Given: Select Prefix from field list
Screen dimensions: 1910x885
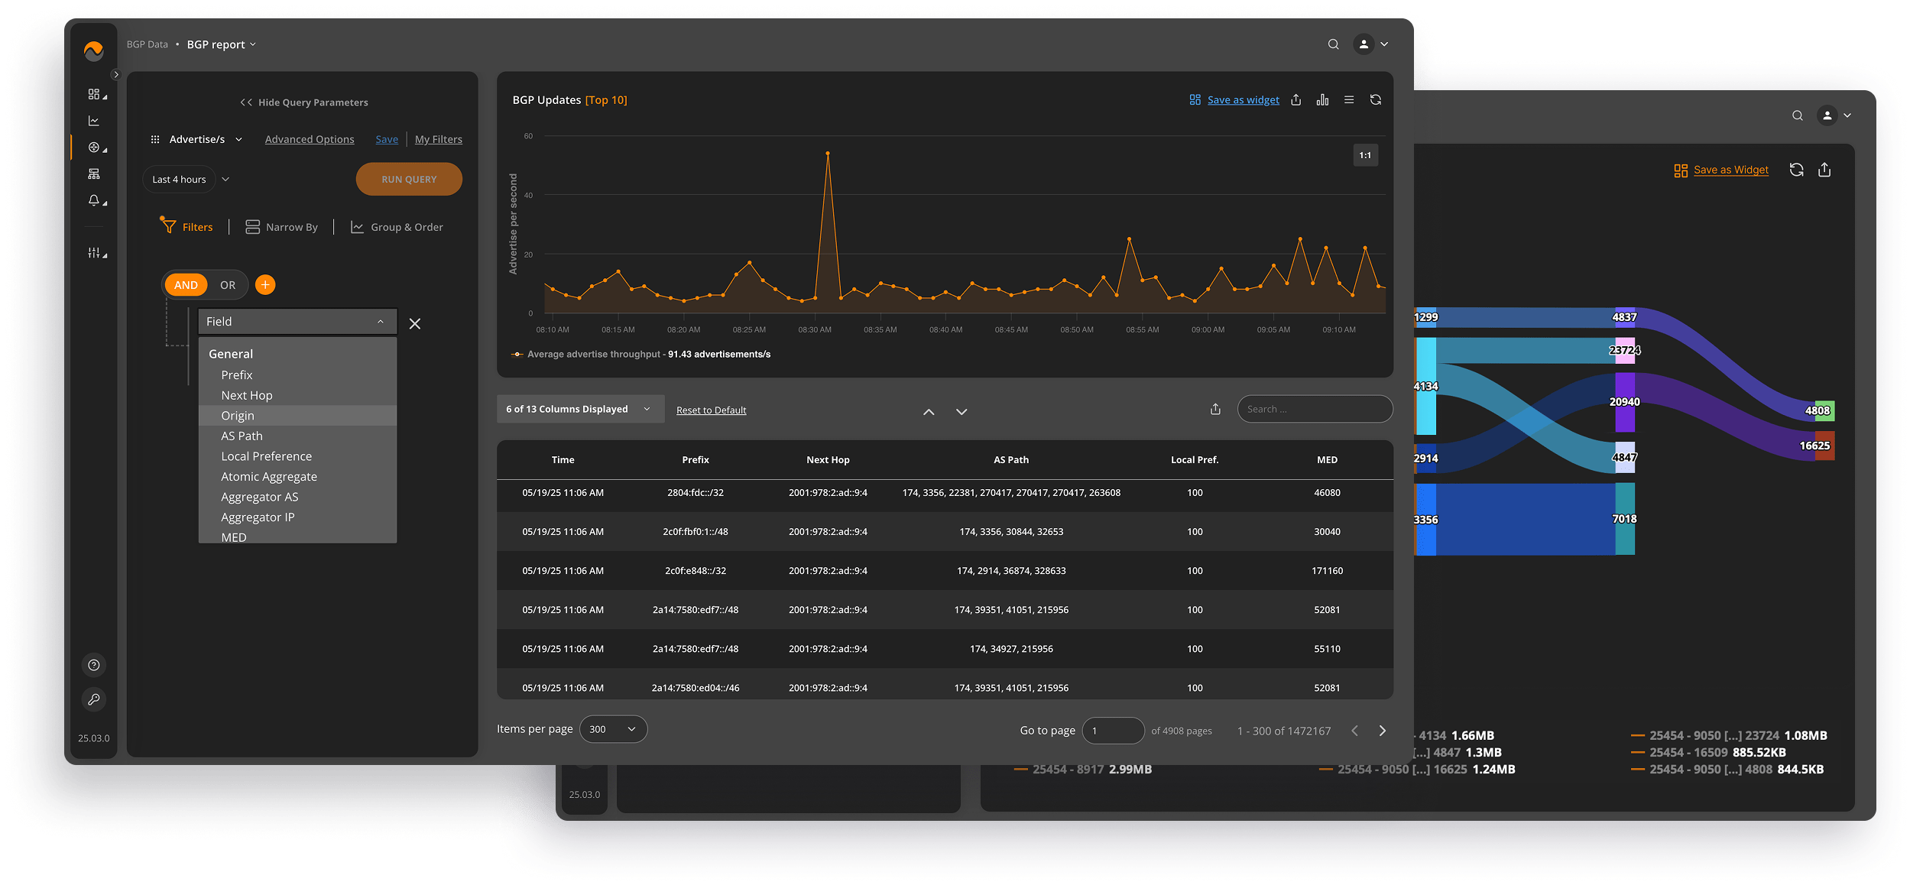Looking at the screenshot, I should [x=298, y=375].
